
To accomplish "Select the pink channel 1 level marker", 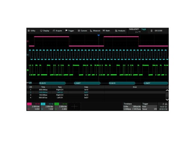I will pyautogui.click(x=28, y=41).
